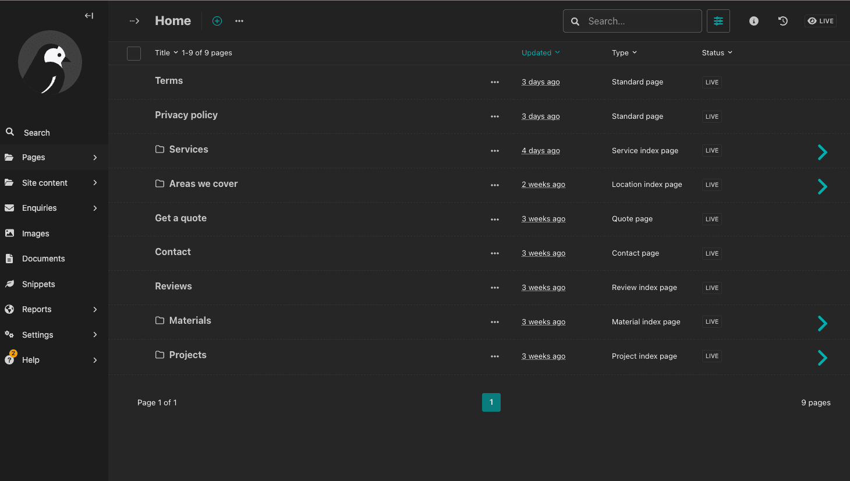Go to pagination page 1 button

tap(491, 402)
